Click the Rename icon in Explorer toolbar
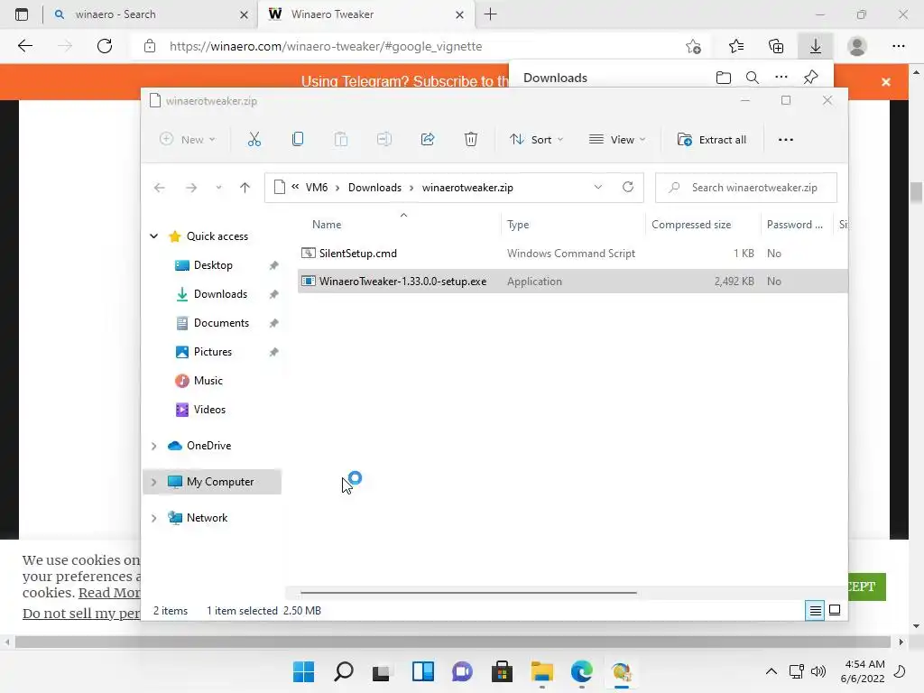Image resolution: width=924 pixels, height=693 pixels. click(x=384, y=140)
